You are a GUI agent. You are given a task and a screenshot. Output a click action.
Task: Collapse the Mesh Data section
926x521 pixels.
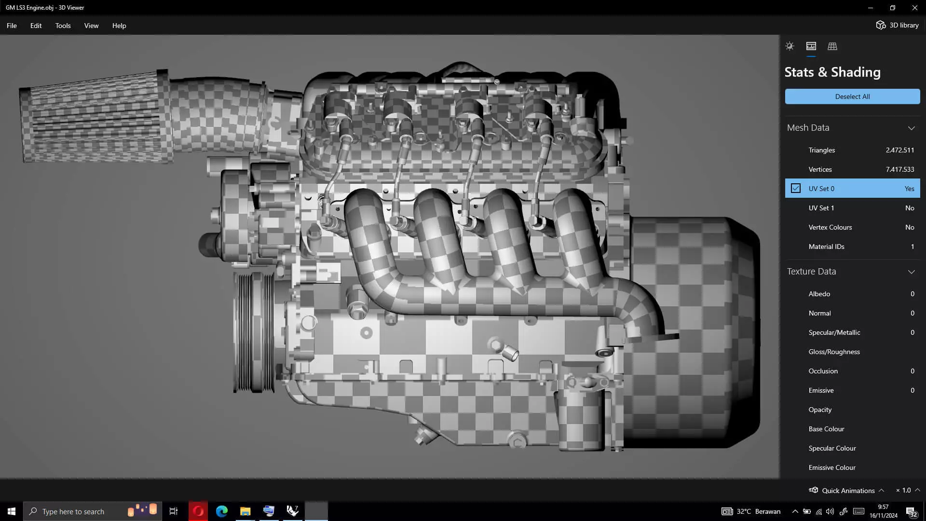pos(912,128)
